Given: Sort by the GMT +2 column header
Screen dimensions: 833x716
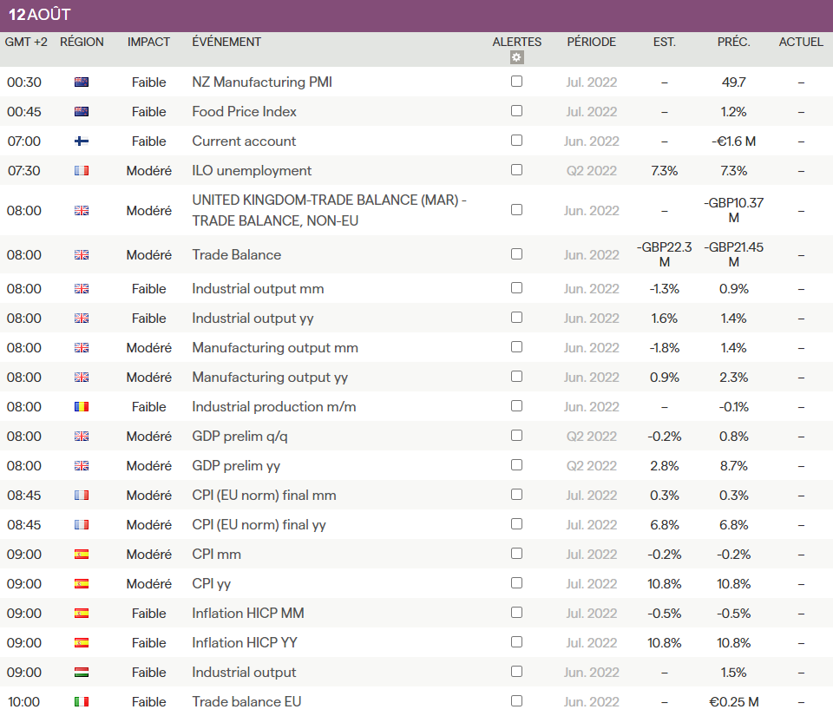Looking at the screenshot, I should 26,42.
